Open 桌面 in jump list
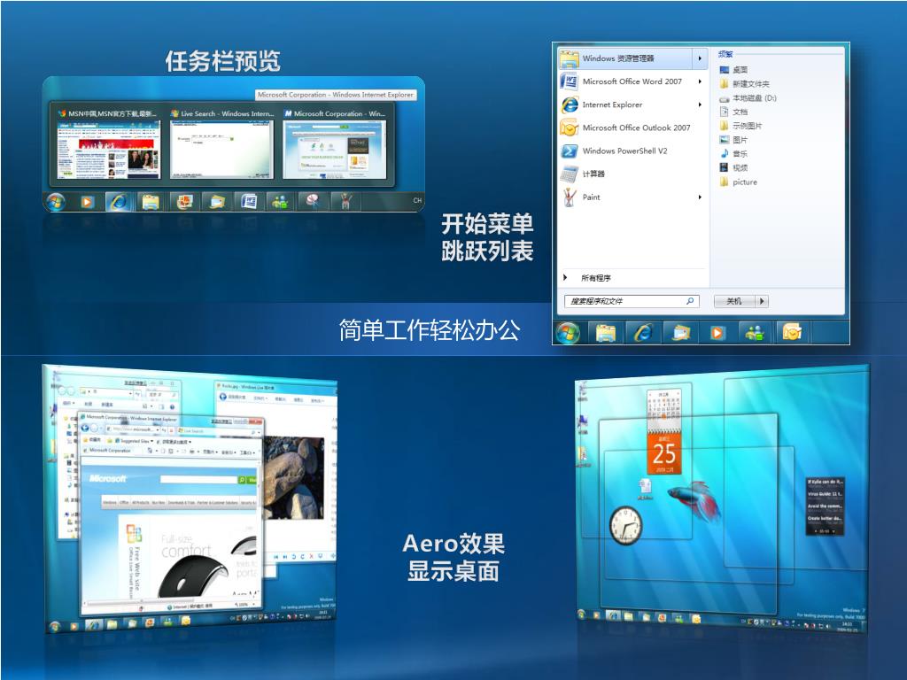 (x=733, y=69)
